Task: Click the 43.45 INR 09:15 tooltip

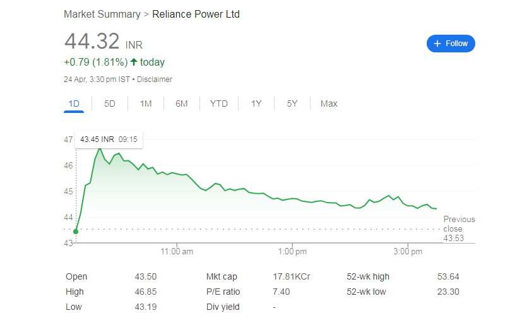Action: point(109,139)
